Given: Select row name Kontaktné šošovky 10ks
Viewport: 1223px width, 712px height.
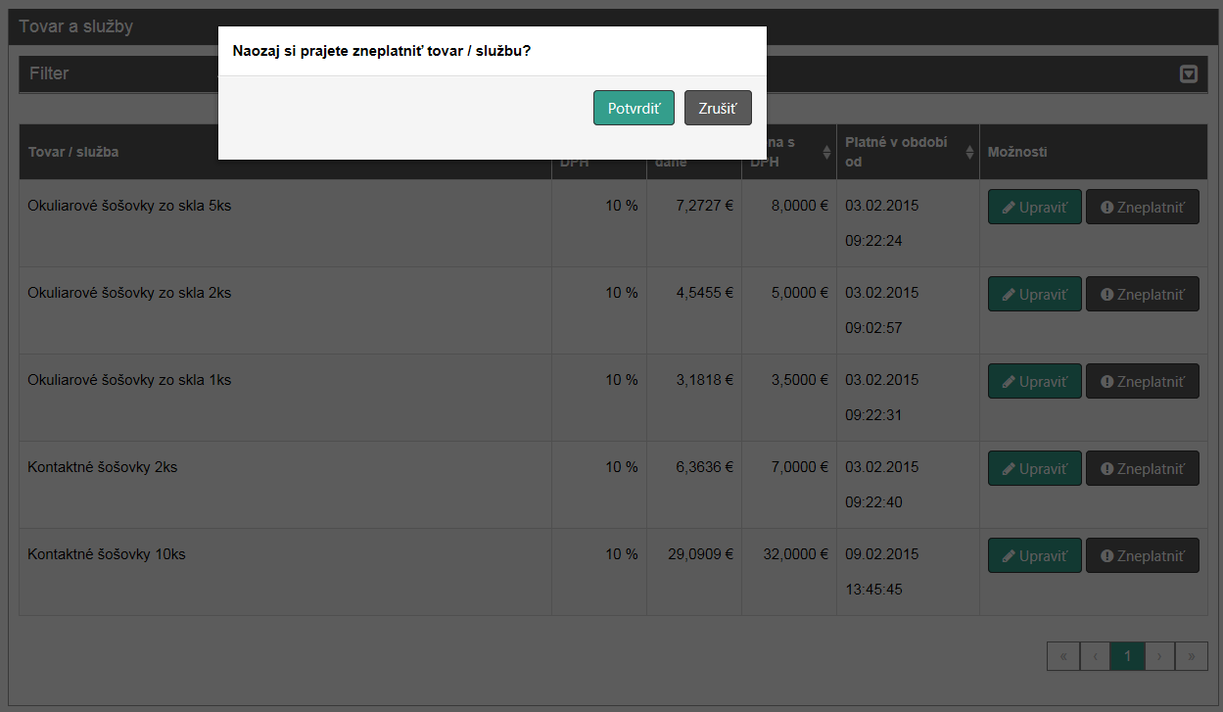Looking at the screenshot, I should coord(107,554).
